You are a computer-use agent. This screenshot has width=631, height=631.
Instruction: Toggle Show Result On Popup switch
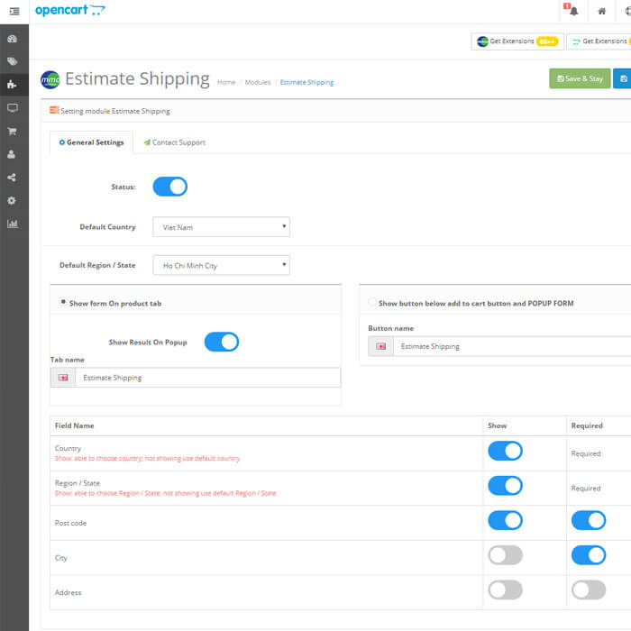pyautogui.click(x=221, y=342)
